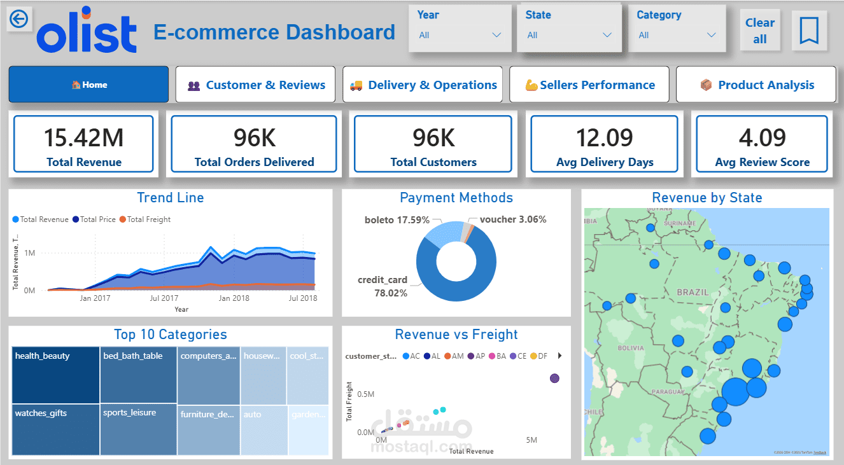Click the olist logo
This screenshot has width=844, height=465.
[x=86, y=30]
